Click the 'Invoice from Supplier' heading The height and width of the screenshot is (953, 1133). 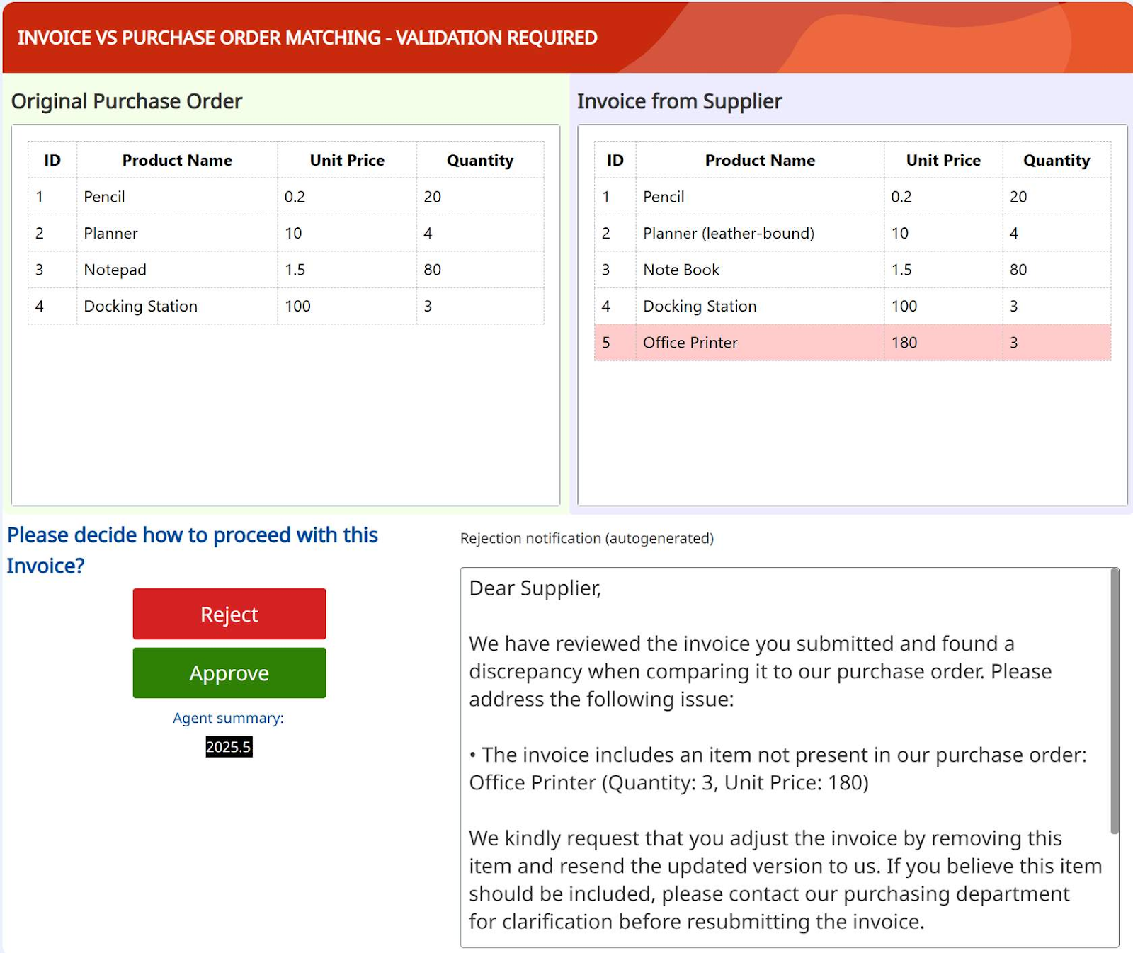[680, 101]
